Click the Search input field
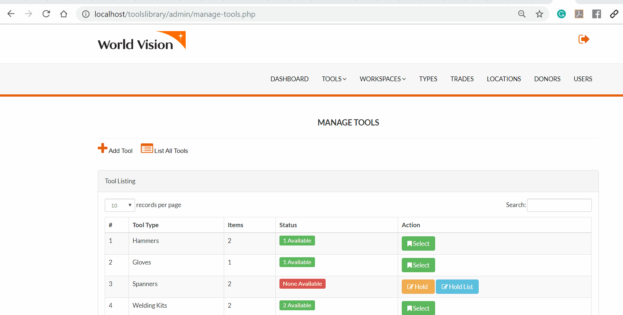Image resolution: width=623 pixels, height=315 pixels. pyautogui.click(x=559, y=205)
